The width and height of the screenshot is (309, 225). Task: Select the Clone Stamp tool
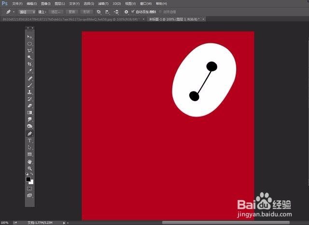30,92
